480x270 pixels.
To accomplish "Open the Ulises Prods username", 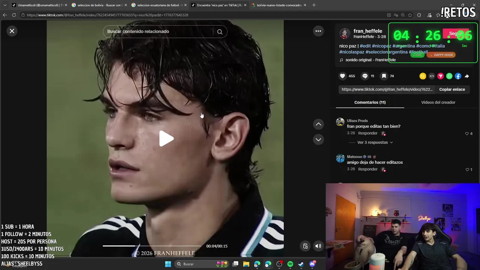I will point(357,121).
